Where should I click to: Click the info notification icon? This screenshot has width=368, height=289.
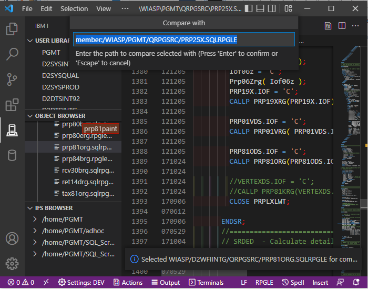(134, 259)
